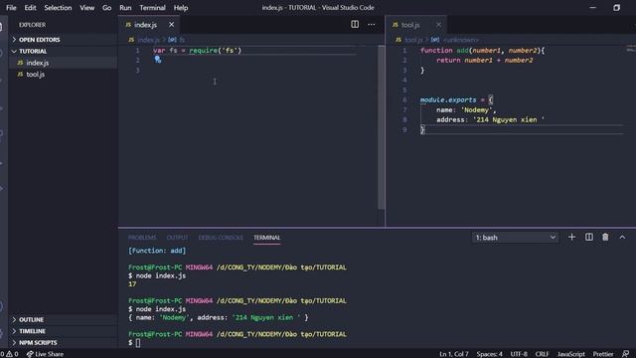This screenshot has width=636, height=358.
Task: Click index.js in the editor breadcrumb
Action: click(148, 40)
